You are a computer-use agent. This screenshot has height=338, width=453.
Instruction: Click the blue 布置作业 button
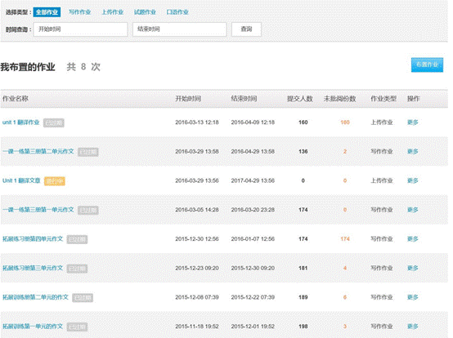coord(427,64)
